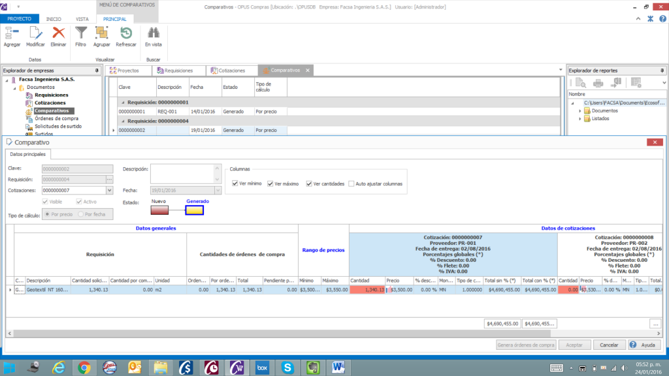Select the yellow Generado status swatch
The image size is (669, 376).
click(x=194, y=210)
